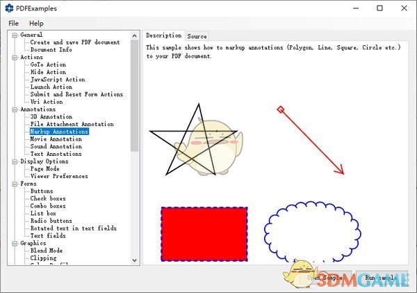Viewport: 417px width, 293px height.
Task: Click the Forms category label
Action: click(28, 184)
